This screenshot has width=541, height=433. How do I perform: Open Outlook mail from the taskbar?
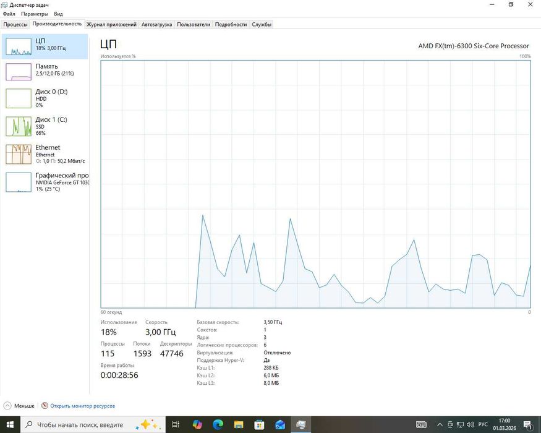pos(280,424)
